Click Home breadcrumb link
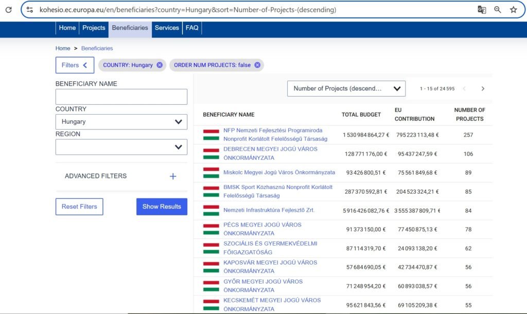This screenshot has width=527, height=314. pyautogui.click(x=63, y=48)
